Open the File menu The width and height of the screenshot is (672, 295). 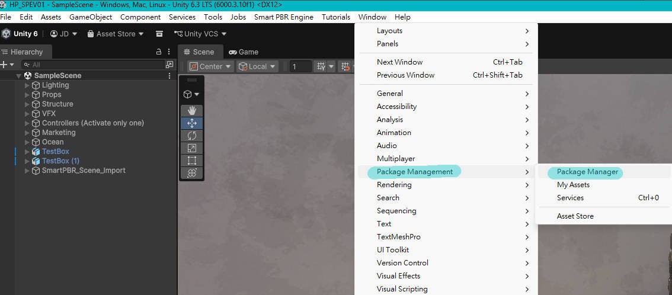click(x=5, y=17)
